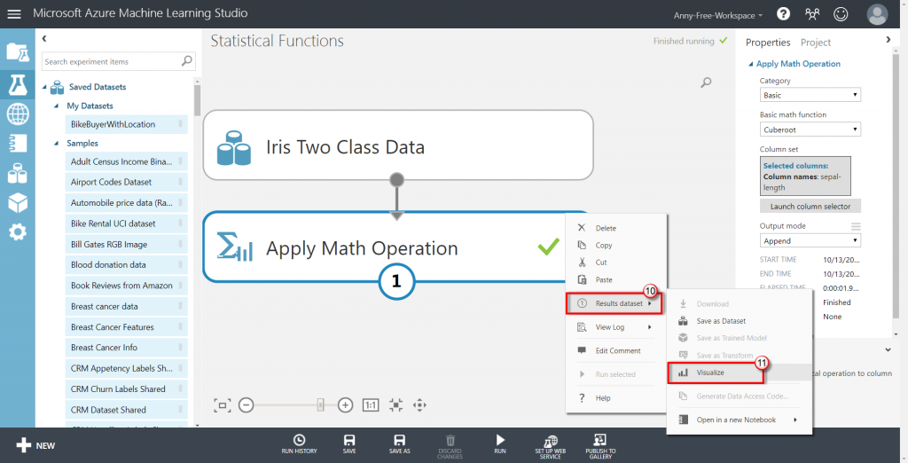The height and width of the screenshot is (463, 908).
Task: Collapse the My Datasets tree node
Action: click(x=56, y=106)
